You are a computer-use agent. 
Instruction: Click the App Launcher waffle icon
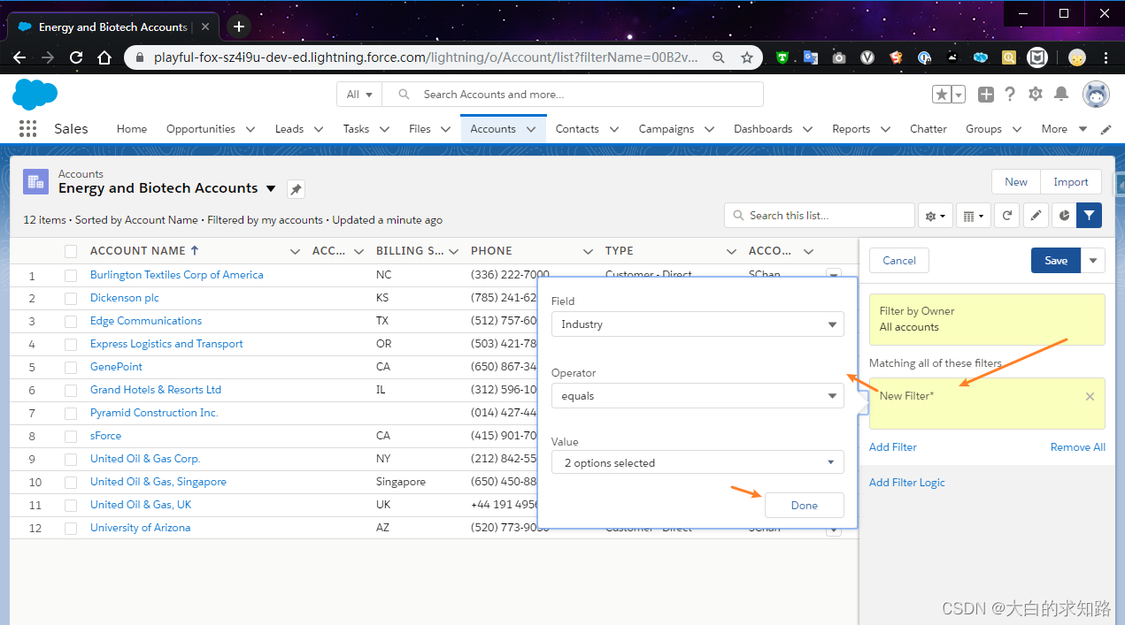[27, 128]
